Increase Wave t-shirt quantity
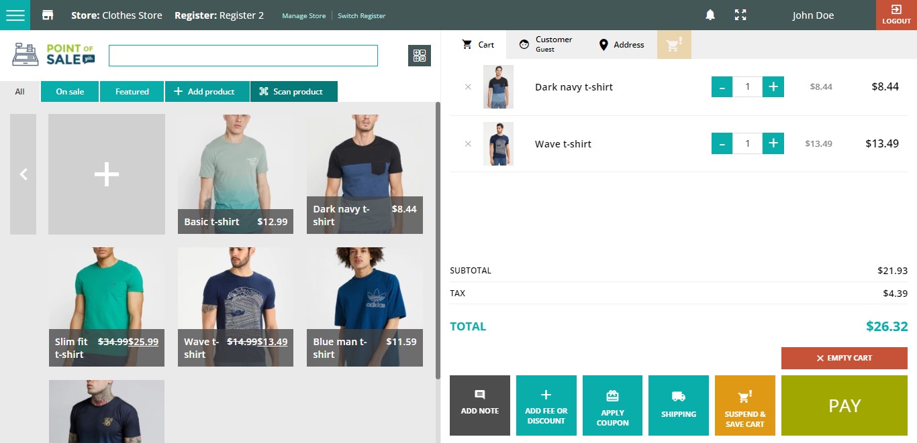The height and width of the screenshot is (443, 917). (x=773, y=143)
